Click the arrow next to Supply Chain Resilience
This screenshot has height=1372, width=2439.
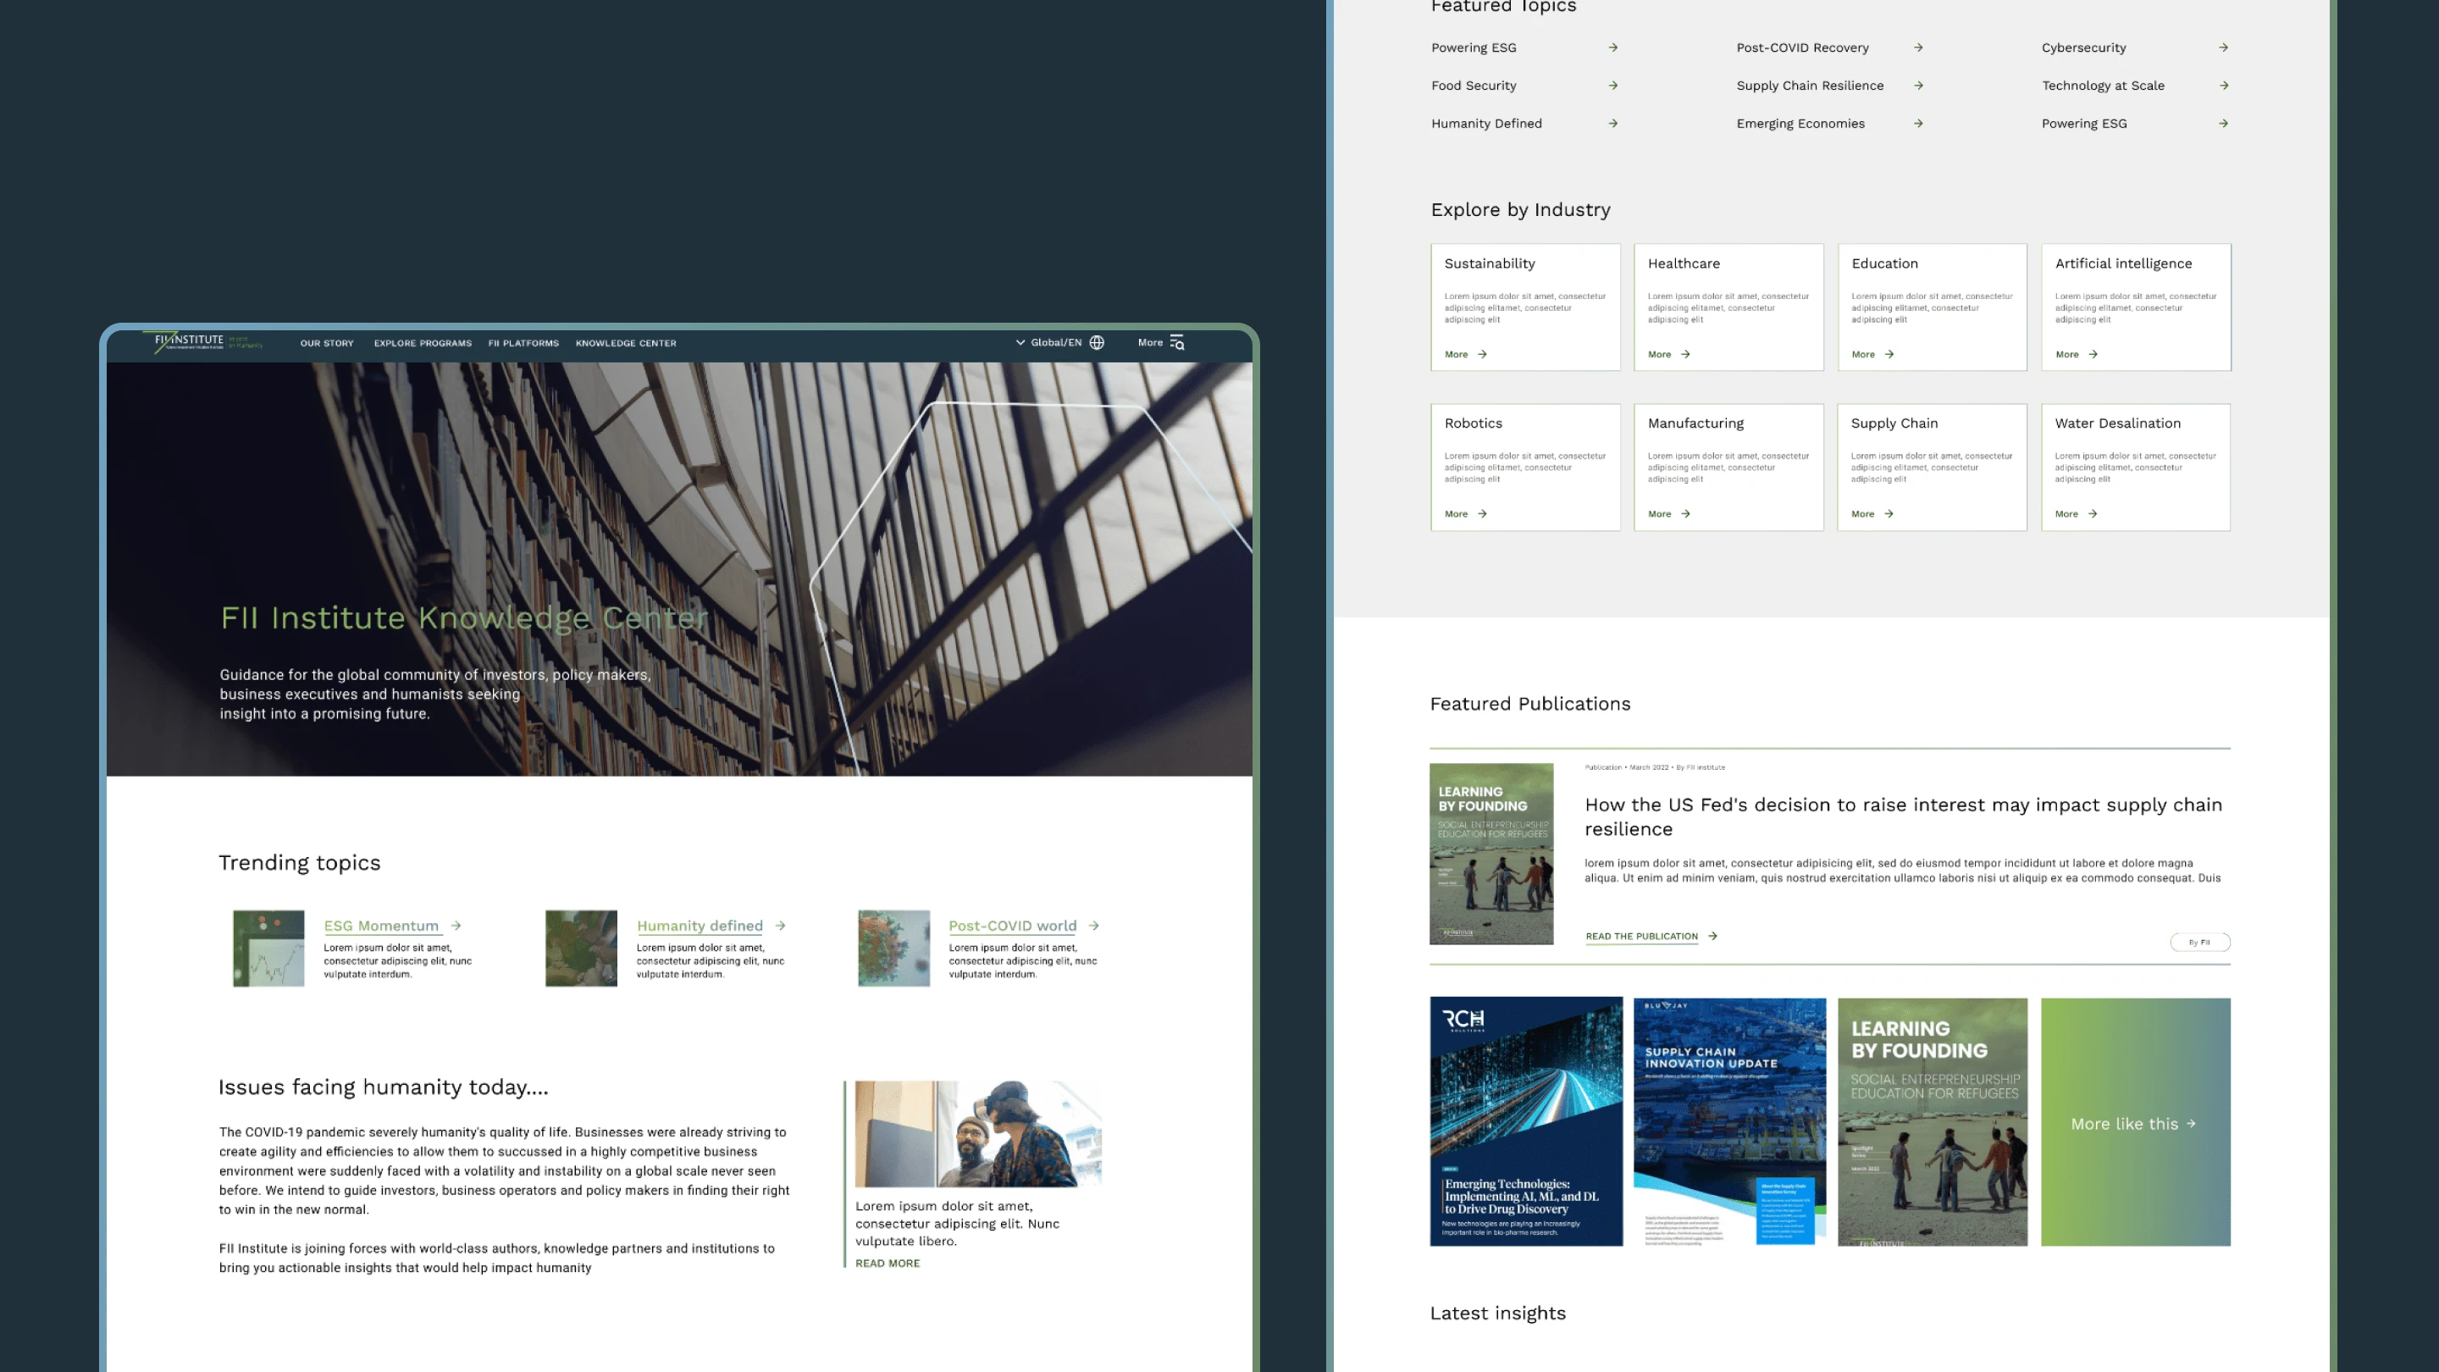(x=1918, y=86)
